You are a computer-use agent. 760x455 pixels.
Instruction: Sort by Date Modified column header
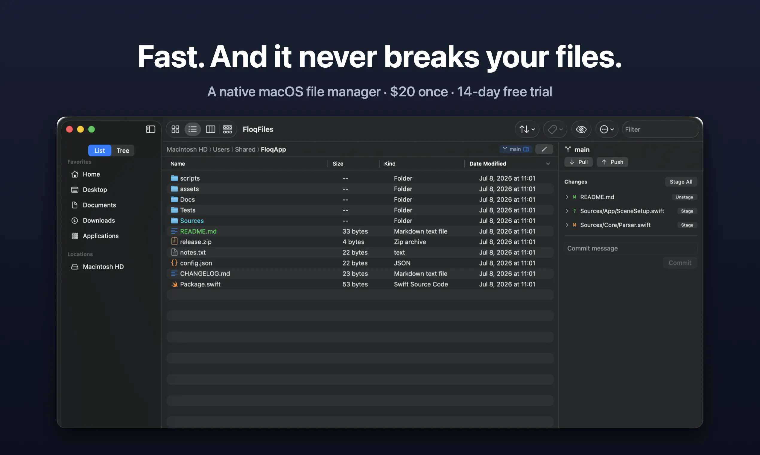pos(487,164)
